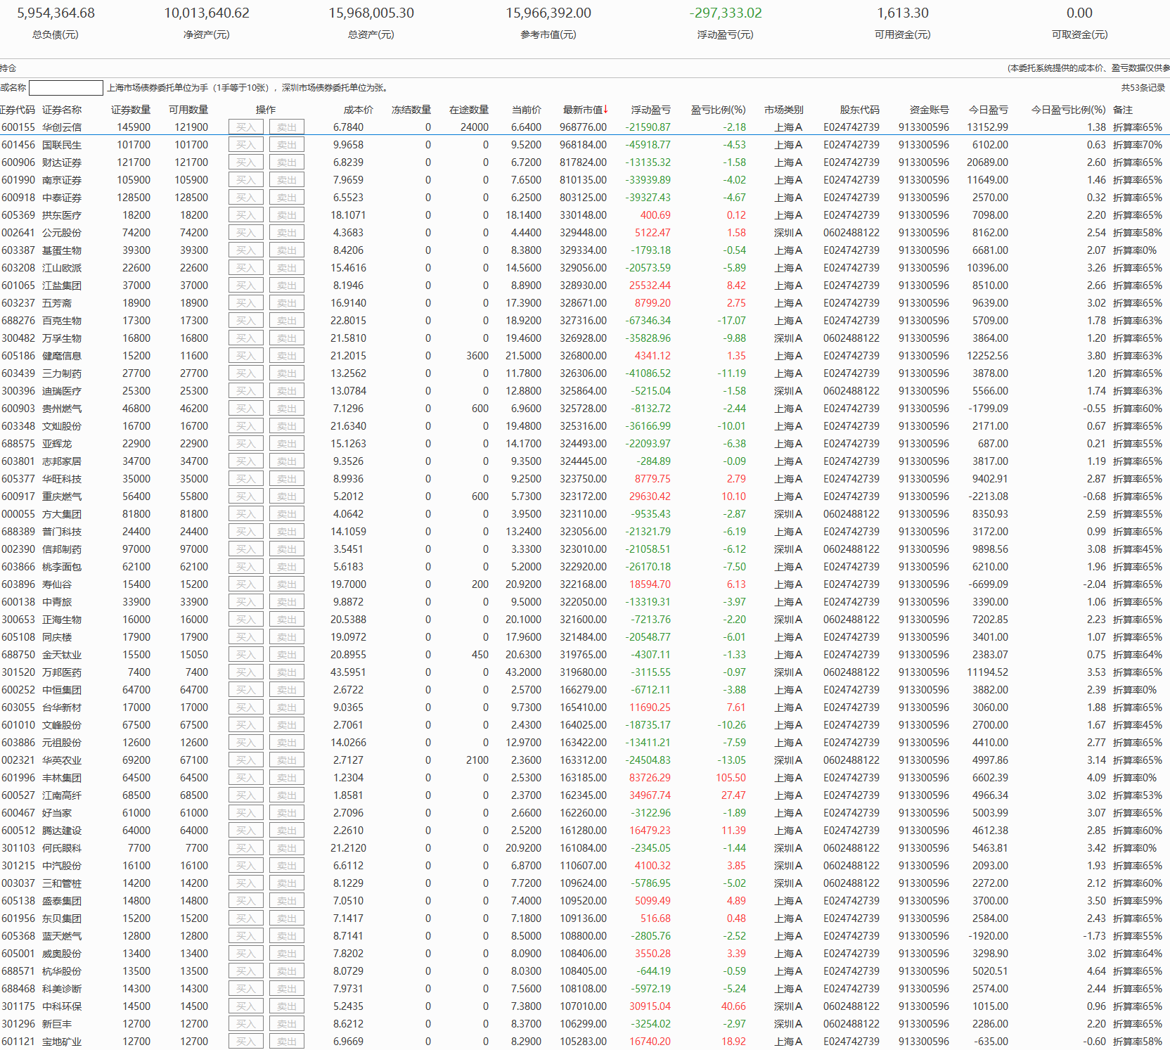The height and width of the screenshot is (1050, 1170).
Task: Click total assets value 15,968,005.30
Action: click(x=371, y=13)
